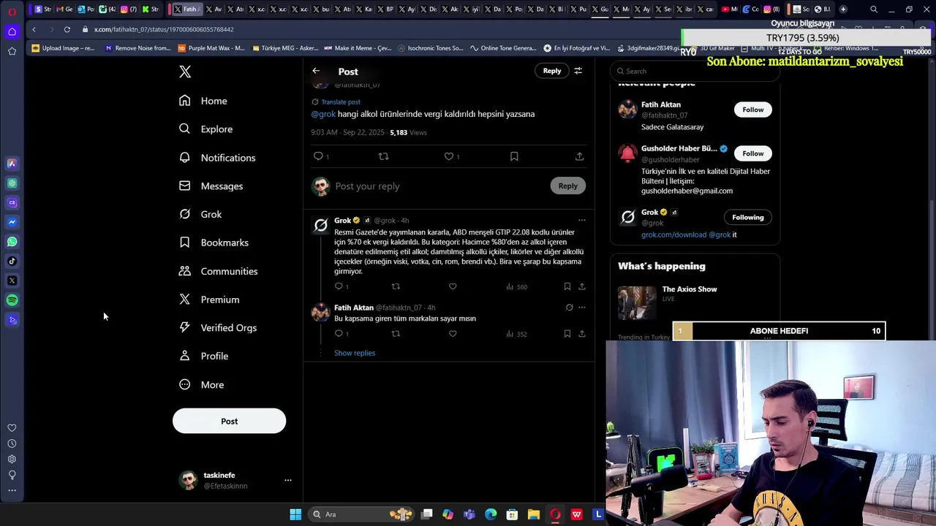Screen dimensions: 936x526
Task: Open Grok action icon on Fatih Aktan reply
Action: pyautogui.click(x=569, y=308)
